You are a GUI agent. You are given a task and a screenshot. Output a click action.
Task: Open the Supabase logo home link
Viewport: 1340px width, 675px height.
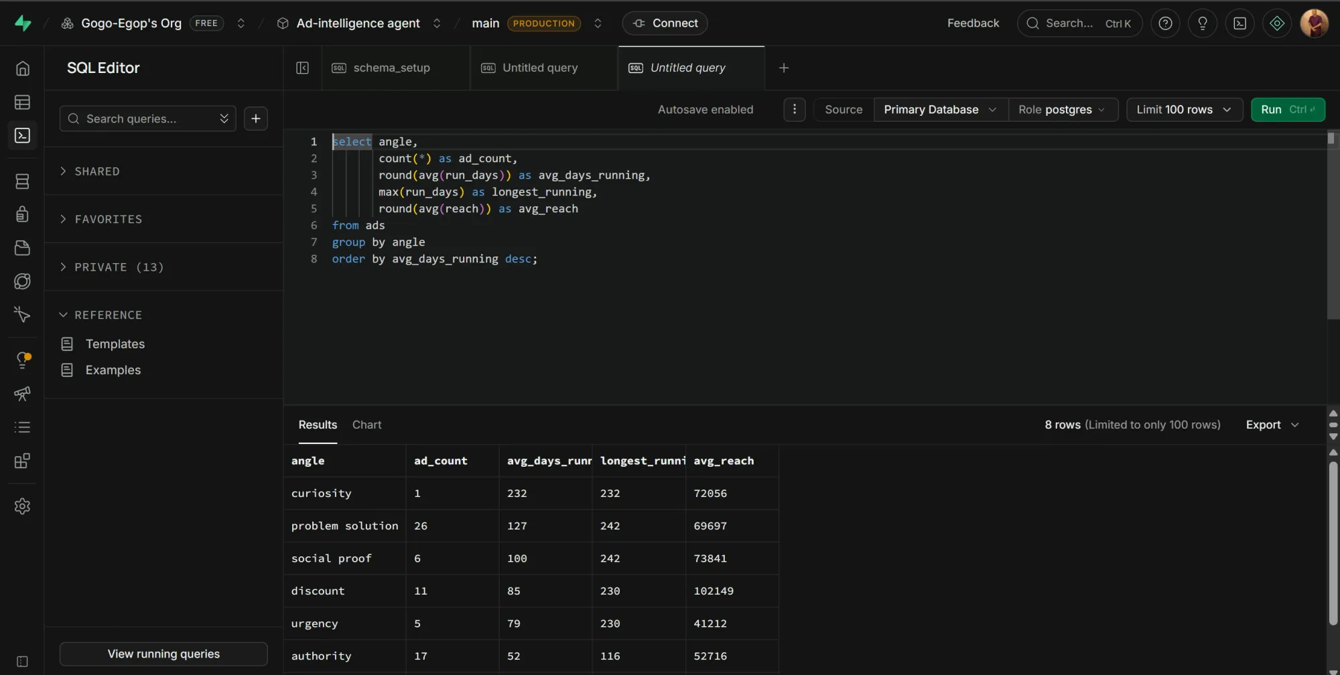coord(23,23)
